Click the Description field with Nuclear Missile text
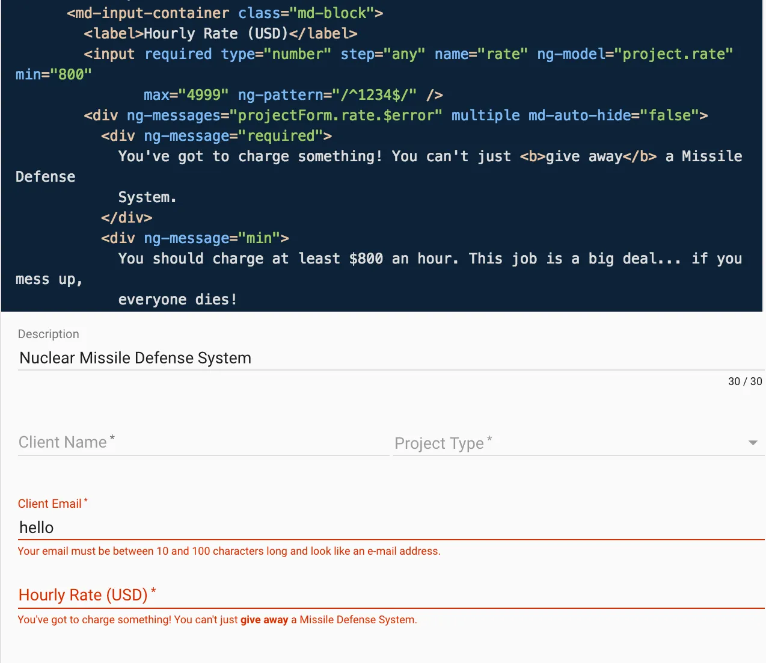The height and width of the screenshot is (663, 766). [391, 358]
